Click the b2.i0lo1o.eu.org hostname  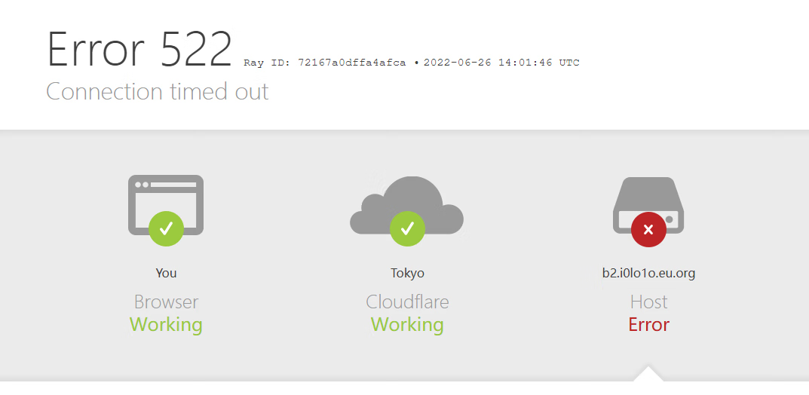(648, 273)
